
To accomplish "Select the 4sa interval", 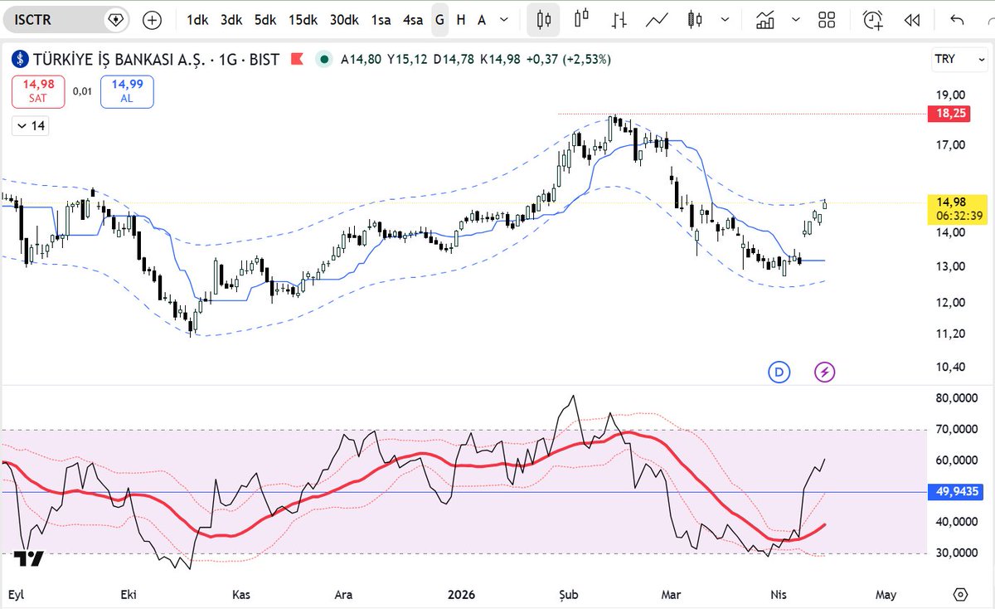I will click(412, 19).
